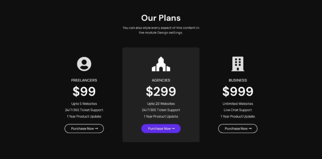Click Upto 20 Websites feature text

pyautogui.click(x=161, y=104)
